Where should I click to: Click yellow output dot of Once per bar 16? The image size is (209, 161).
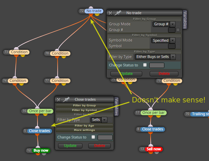[x=45, y=114]
